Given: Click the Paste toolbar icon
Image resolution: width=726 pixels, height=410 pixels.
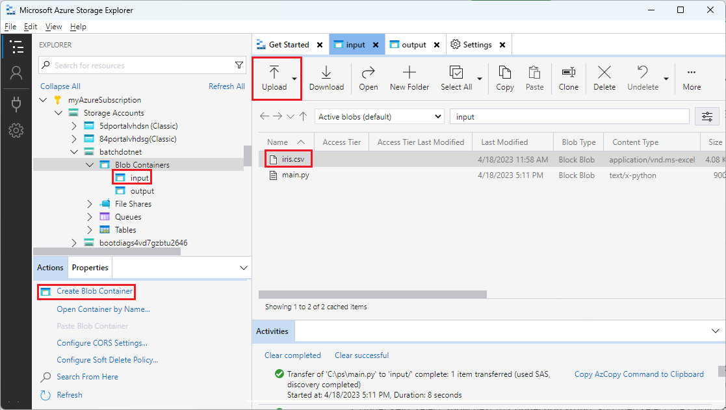Looking at the screenshot, I should coord(534,78).
